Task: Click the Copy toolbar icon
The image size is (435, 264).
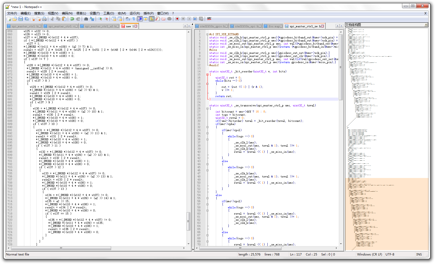Action: tap(58, 19)
